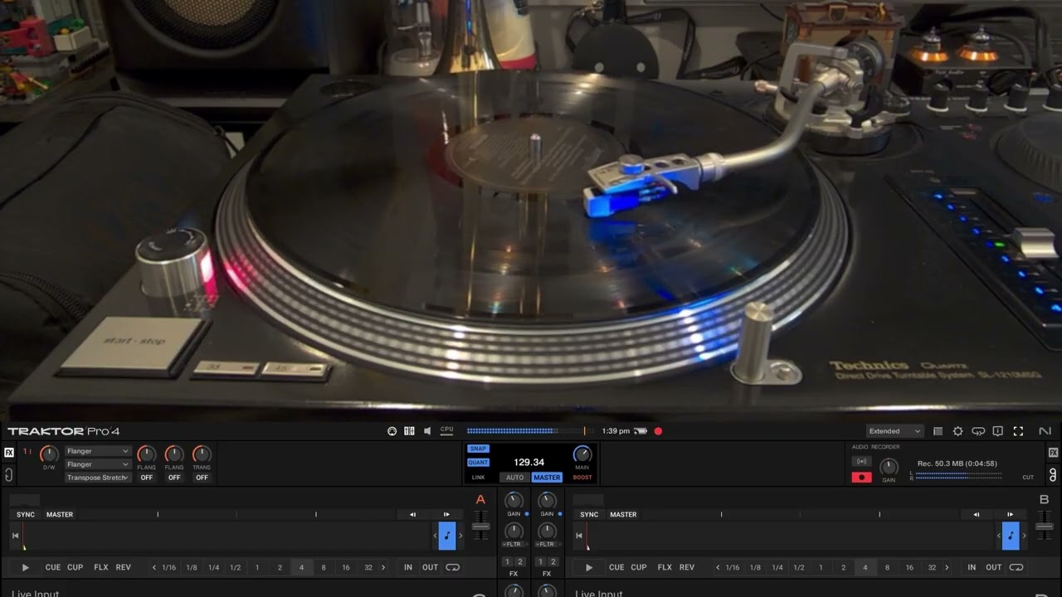Activate Deck A loop icon button
Viewport: 1062px width, 597px height.
pos(452,567)
